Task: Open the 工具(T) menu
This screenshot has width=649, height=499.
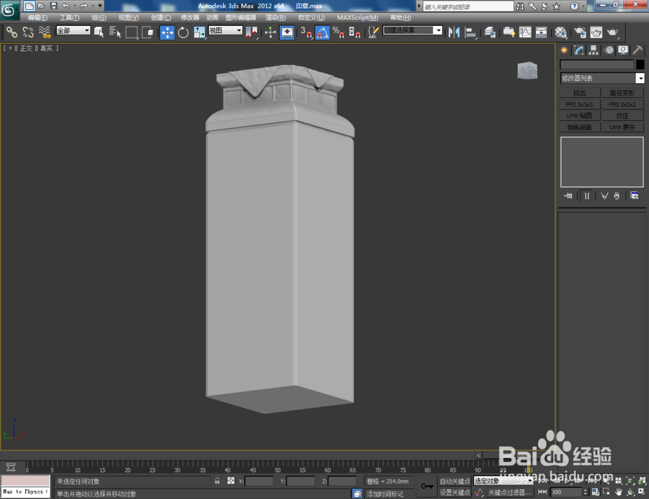Action: coord(69,18)
